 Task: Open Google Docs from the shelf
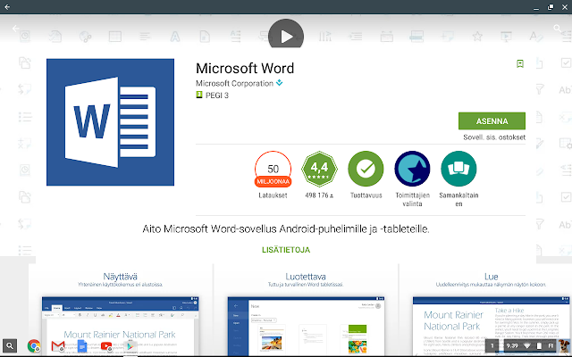pyautogui.click(x=80, y=345)
